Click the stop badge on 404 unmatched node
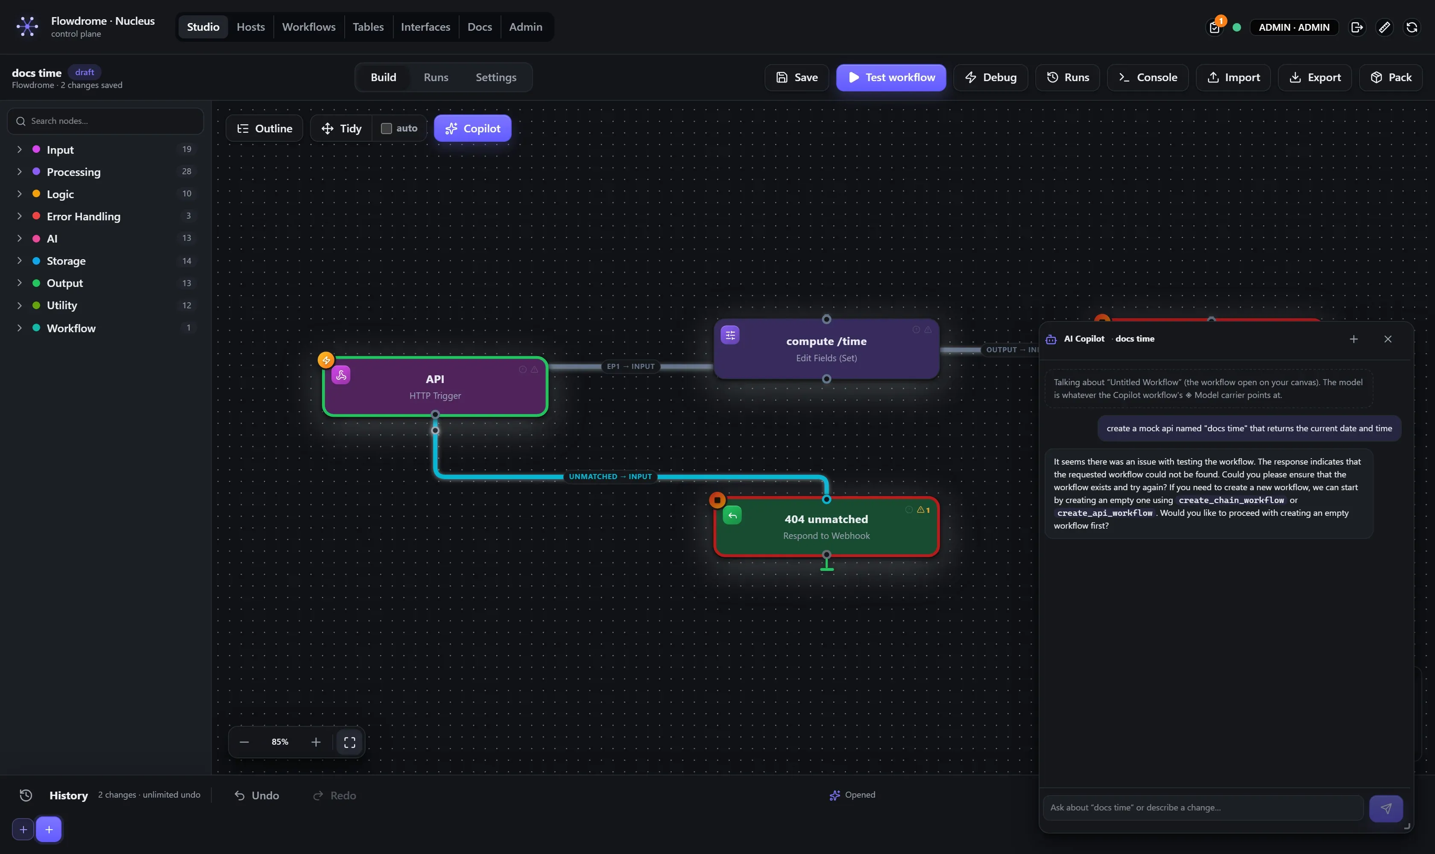Viewport: 1435px width, 854px height. 717,500
